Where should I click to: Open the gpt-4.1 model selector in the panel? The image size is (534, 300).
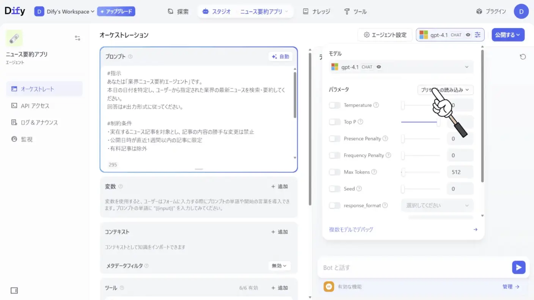[x=401, y=67]
